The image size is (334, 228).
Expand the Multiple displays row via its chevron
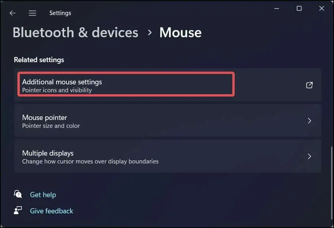[x=309, y=156]
